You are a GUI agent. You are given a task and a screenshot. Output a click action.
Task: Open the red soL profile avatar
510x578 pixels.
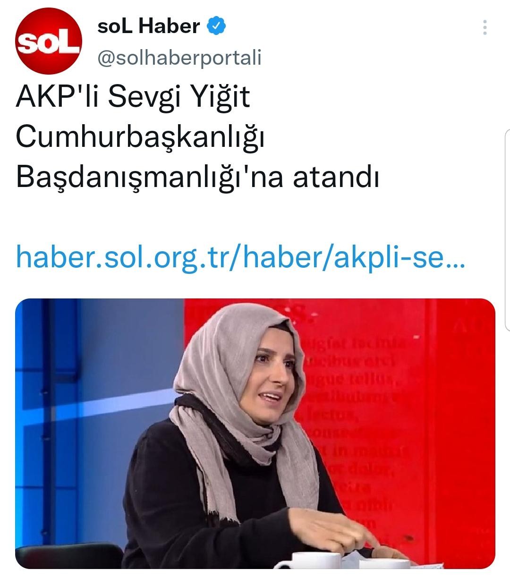click(x=49, y=42)
